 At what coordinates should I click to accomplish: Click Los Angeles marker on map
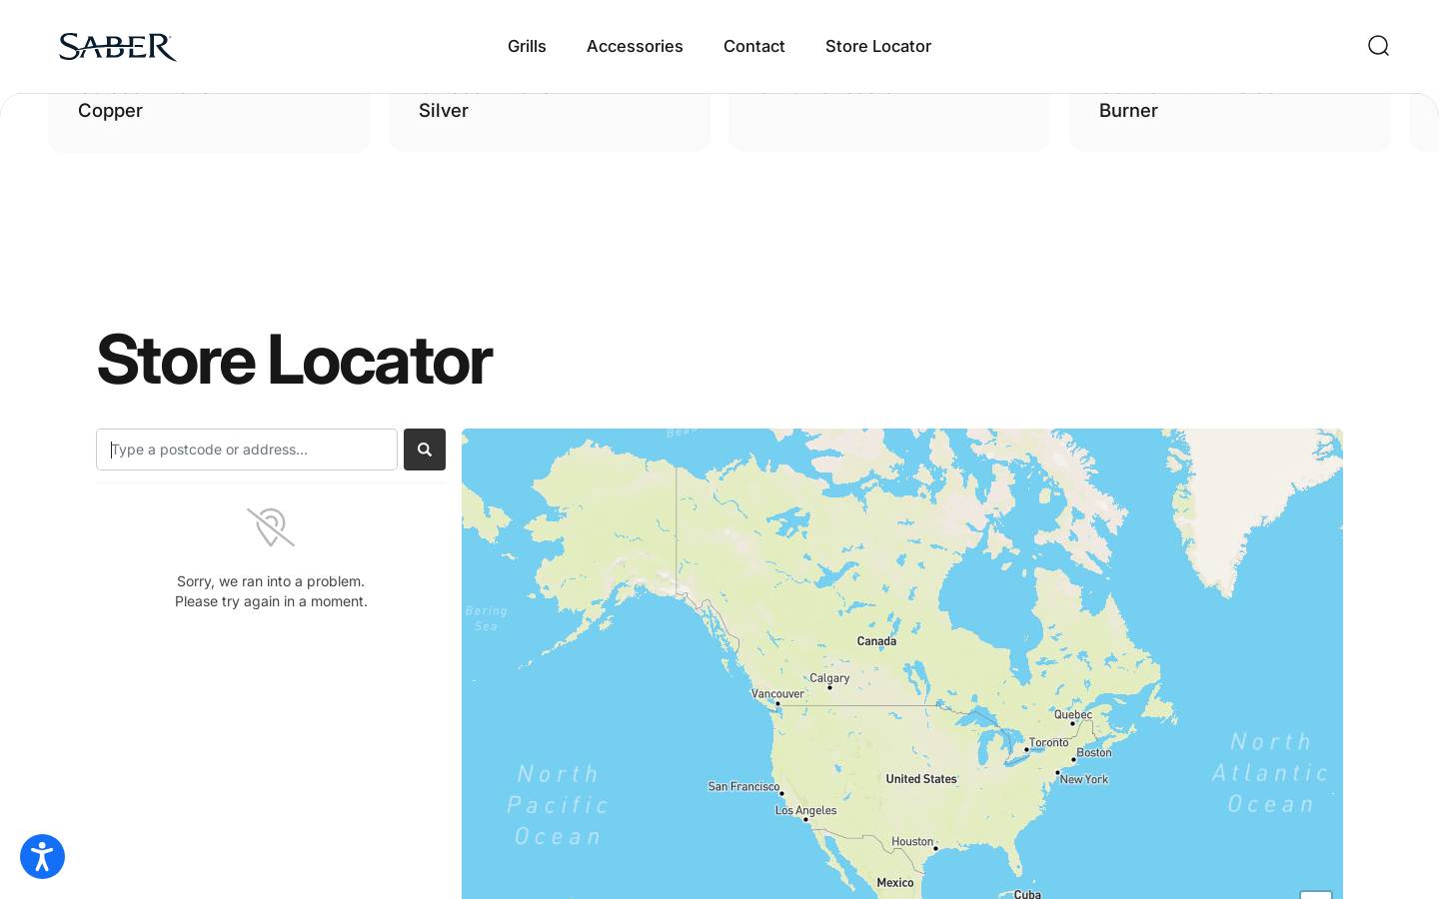click(805, 819)
